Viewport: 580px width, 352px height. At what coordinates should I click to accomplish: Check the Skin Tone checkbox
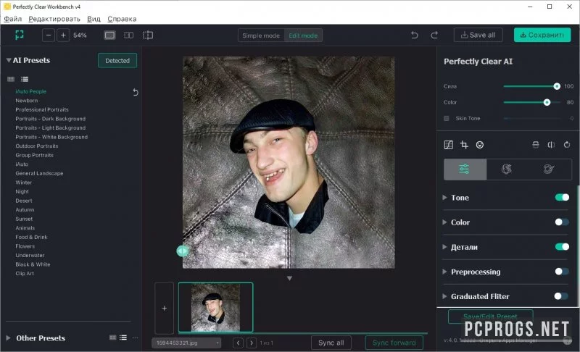447,119
